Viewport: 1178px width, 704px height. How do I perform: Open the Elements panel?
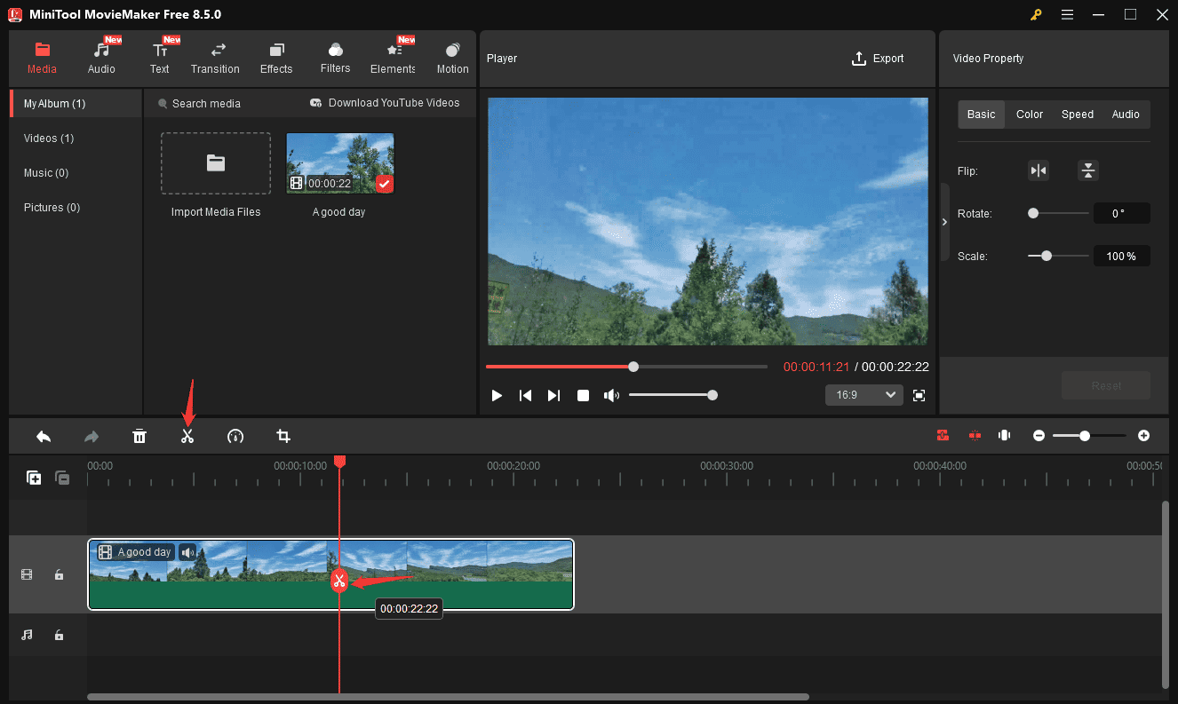[x=392, y=58]
